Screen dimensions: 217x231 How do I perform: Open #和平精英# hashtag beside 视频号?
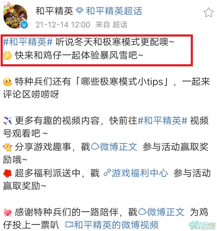162,121
